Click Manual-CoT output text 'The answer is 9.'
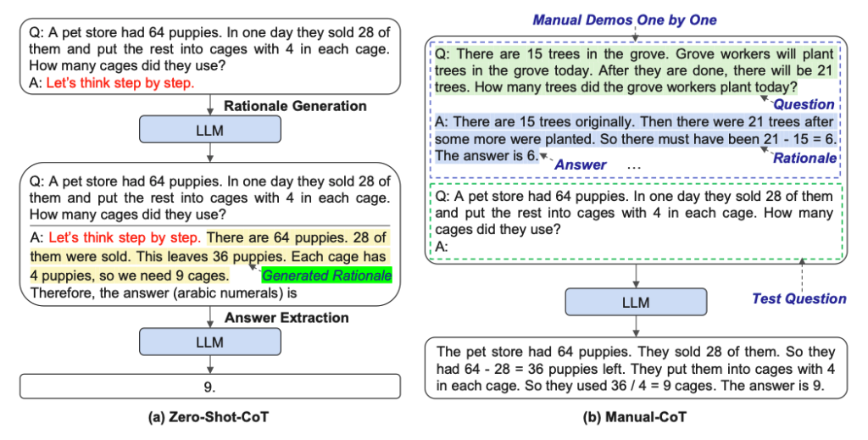 [x=773, y=385]
